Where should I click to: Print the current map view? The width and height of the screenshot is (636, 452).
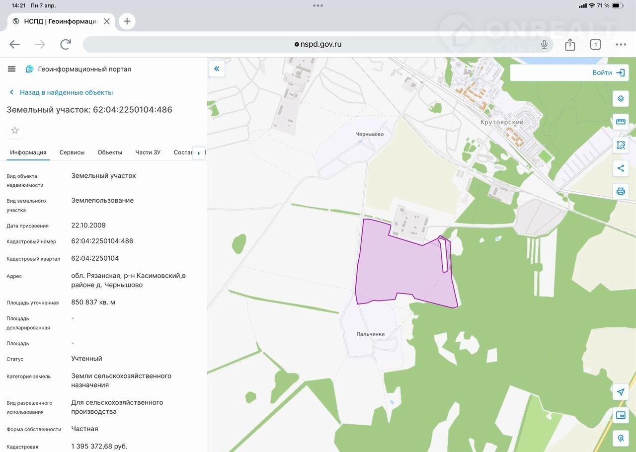[x=621, y=191]
